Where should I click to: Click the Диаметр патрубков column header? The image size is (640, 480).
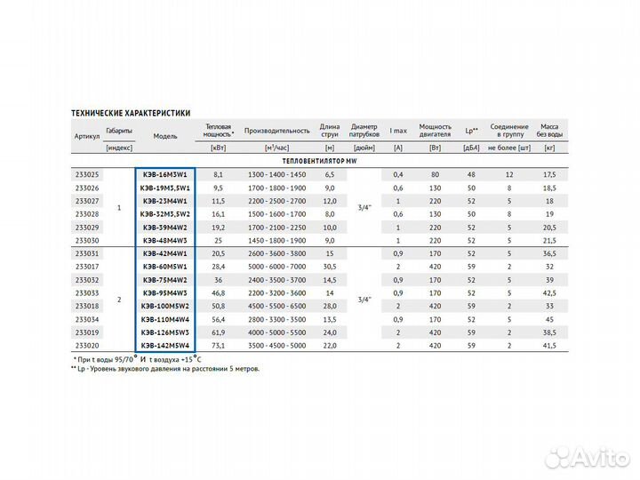coord(364,131)
